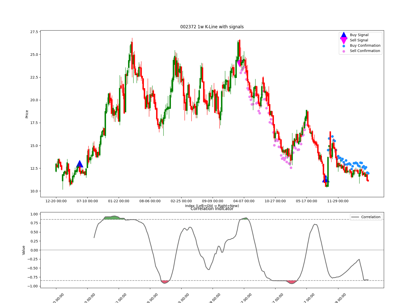The width and height of the screenshot is (404, 303).
Task: Click the 27.5 price tick label
Action: pyautogui.click(x=34, y=32)
